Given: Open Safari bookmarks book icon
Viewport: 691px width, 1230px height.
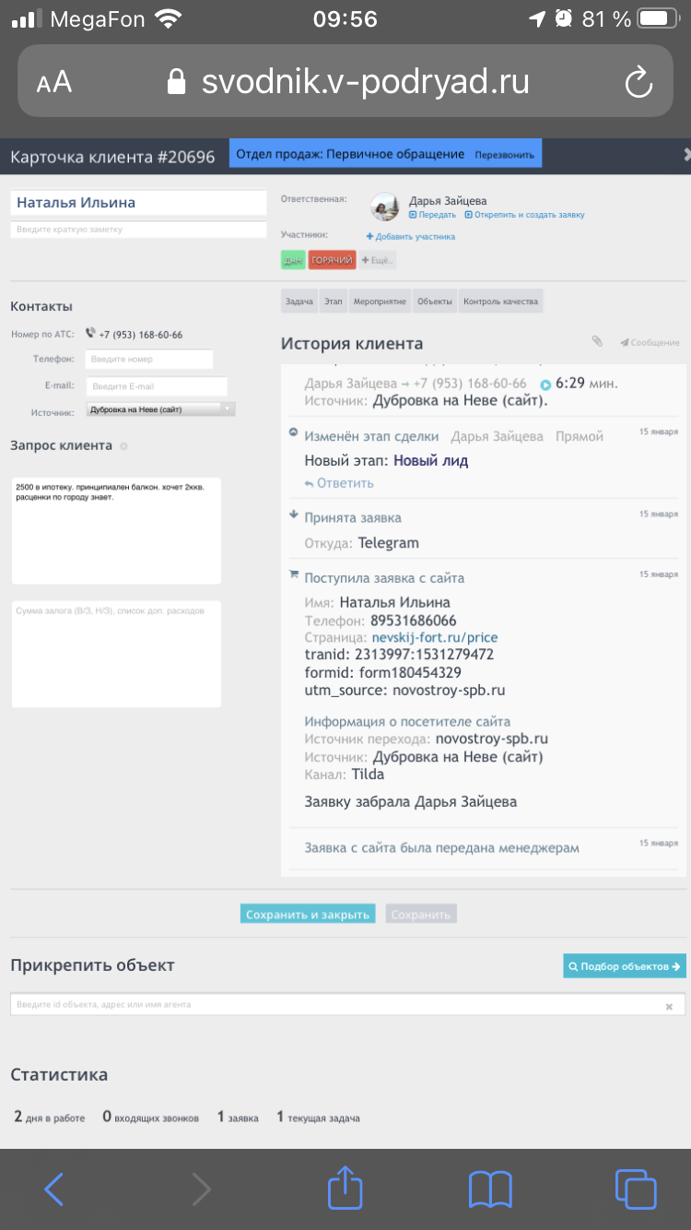Looking at the screenshot, I should point(490,1189).
